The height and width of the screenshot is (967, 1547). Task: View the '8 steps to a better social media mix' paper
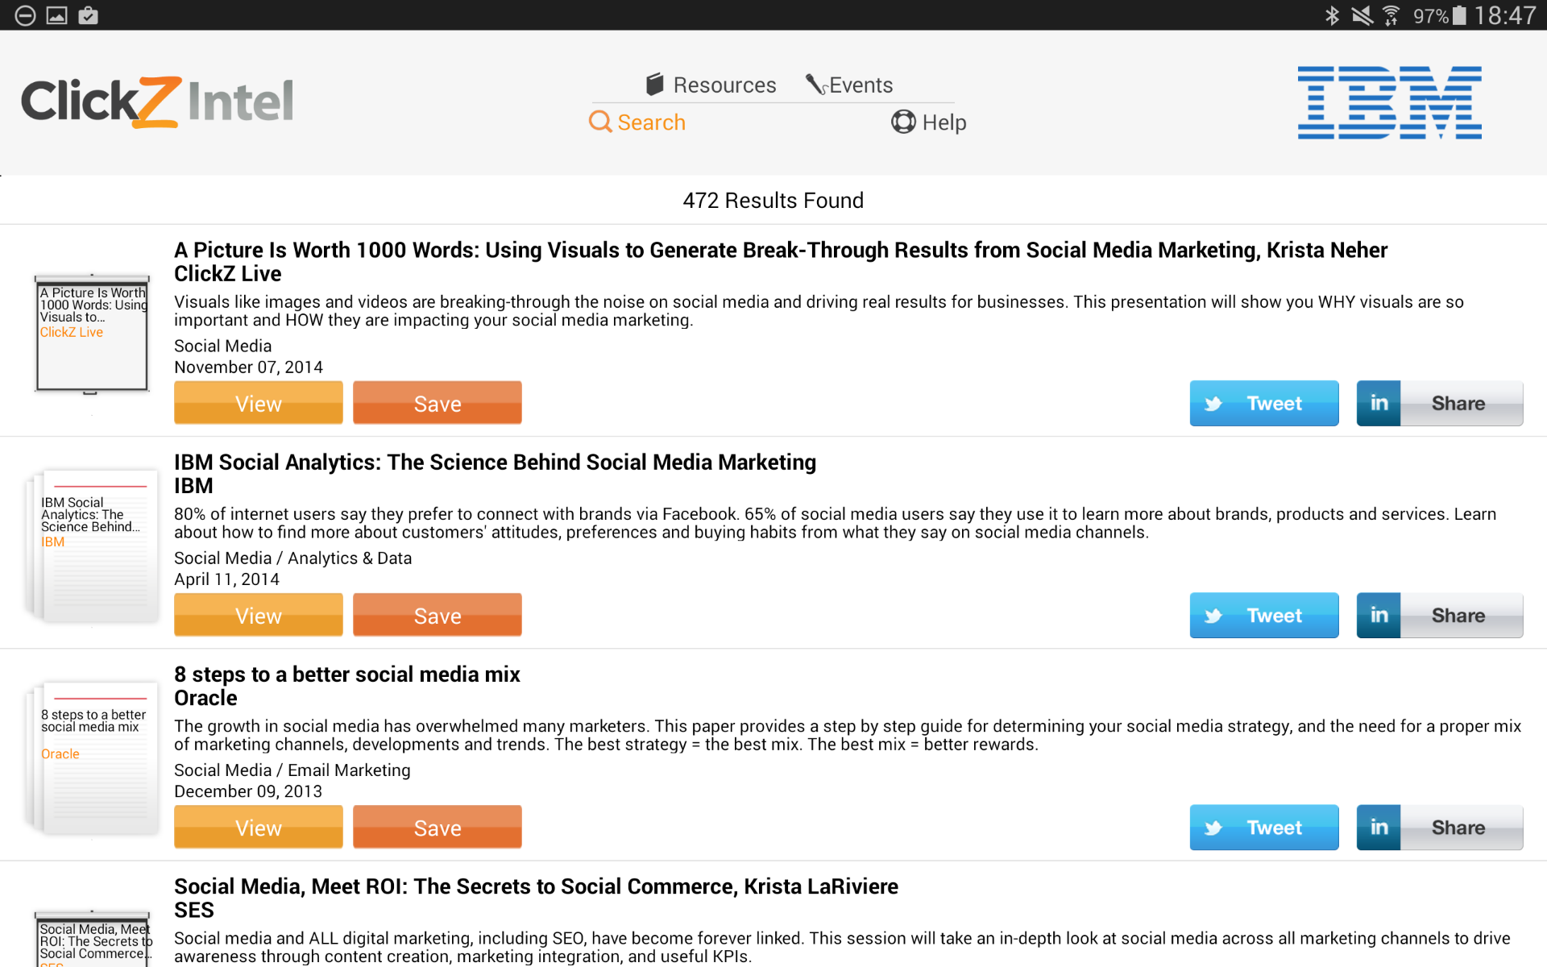[x=258, y=827]
